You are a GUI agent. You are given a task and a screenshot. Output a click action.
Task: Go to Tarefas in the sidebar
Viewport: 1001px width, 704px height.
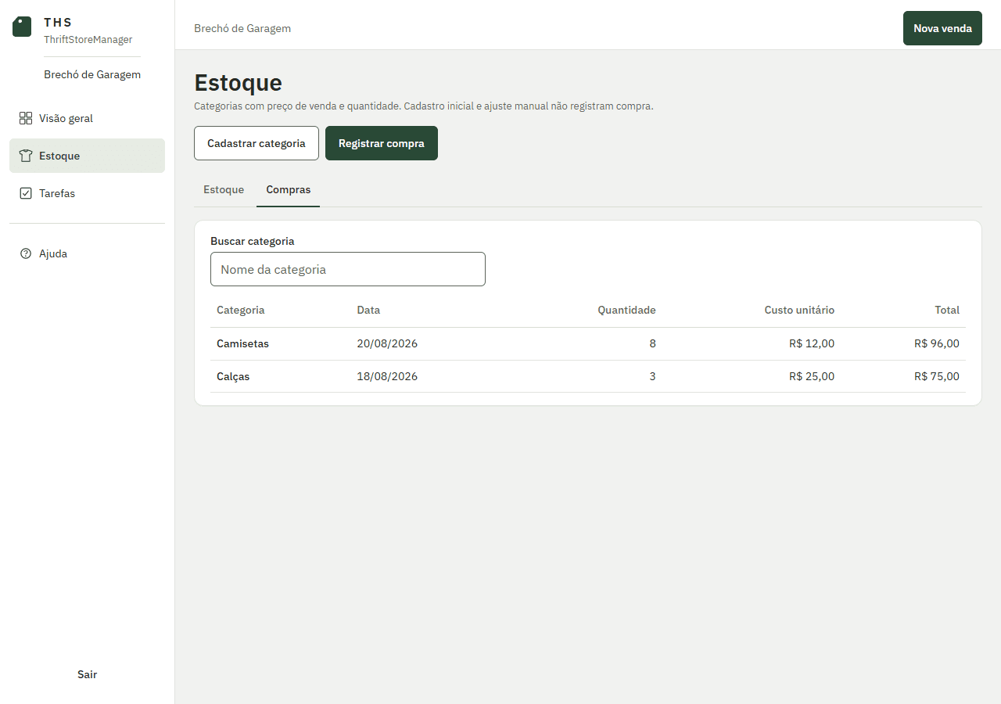(87, 193)
